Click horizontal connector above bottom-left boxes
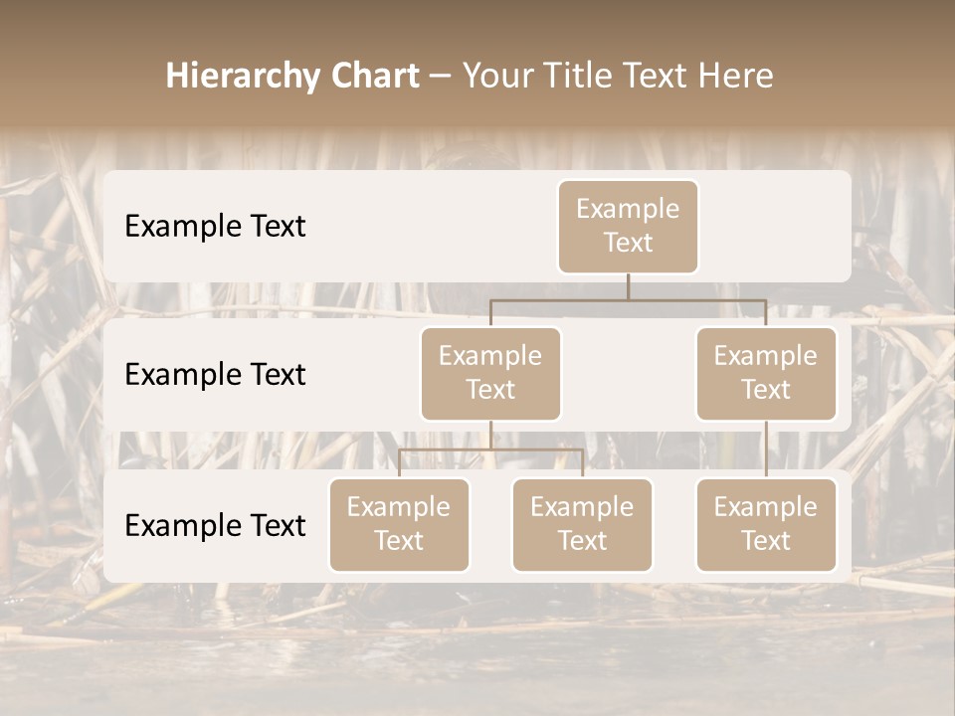 pos(490,449)
